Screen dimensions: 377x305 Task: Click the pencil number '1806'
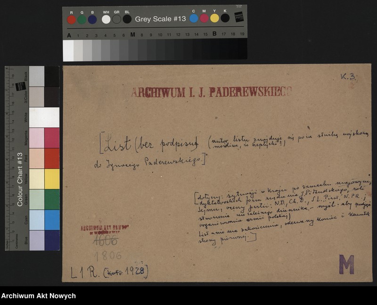coord(108,256)
